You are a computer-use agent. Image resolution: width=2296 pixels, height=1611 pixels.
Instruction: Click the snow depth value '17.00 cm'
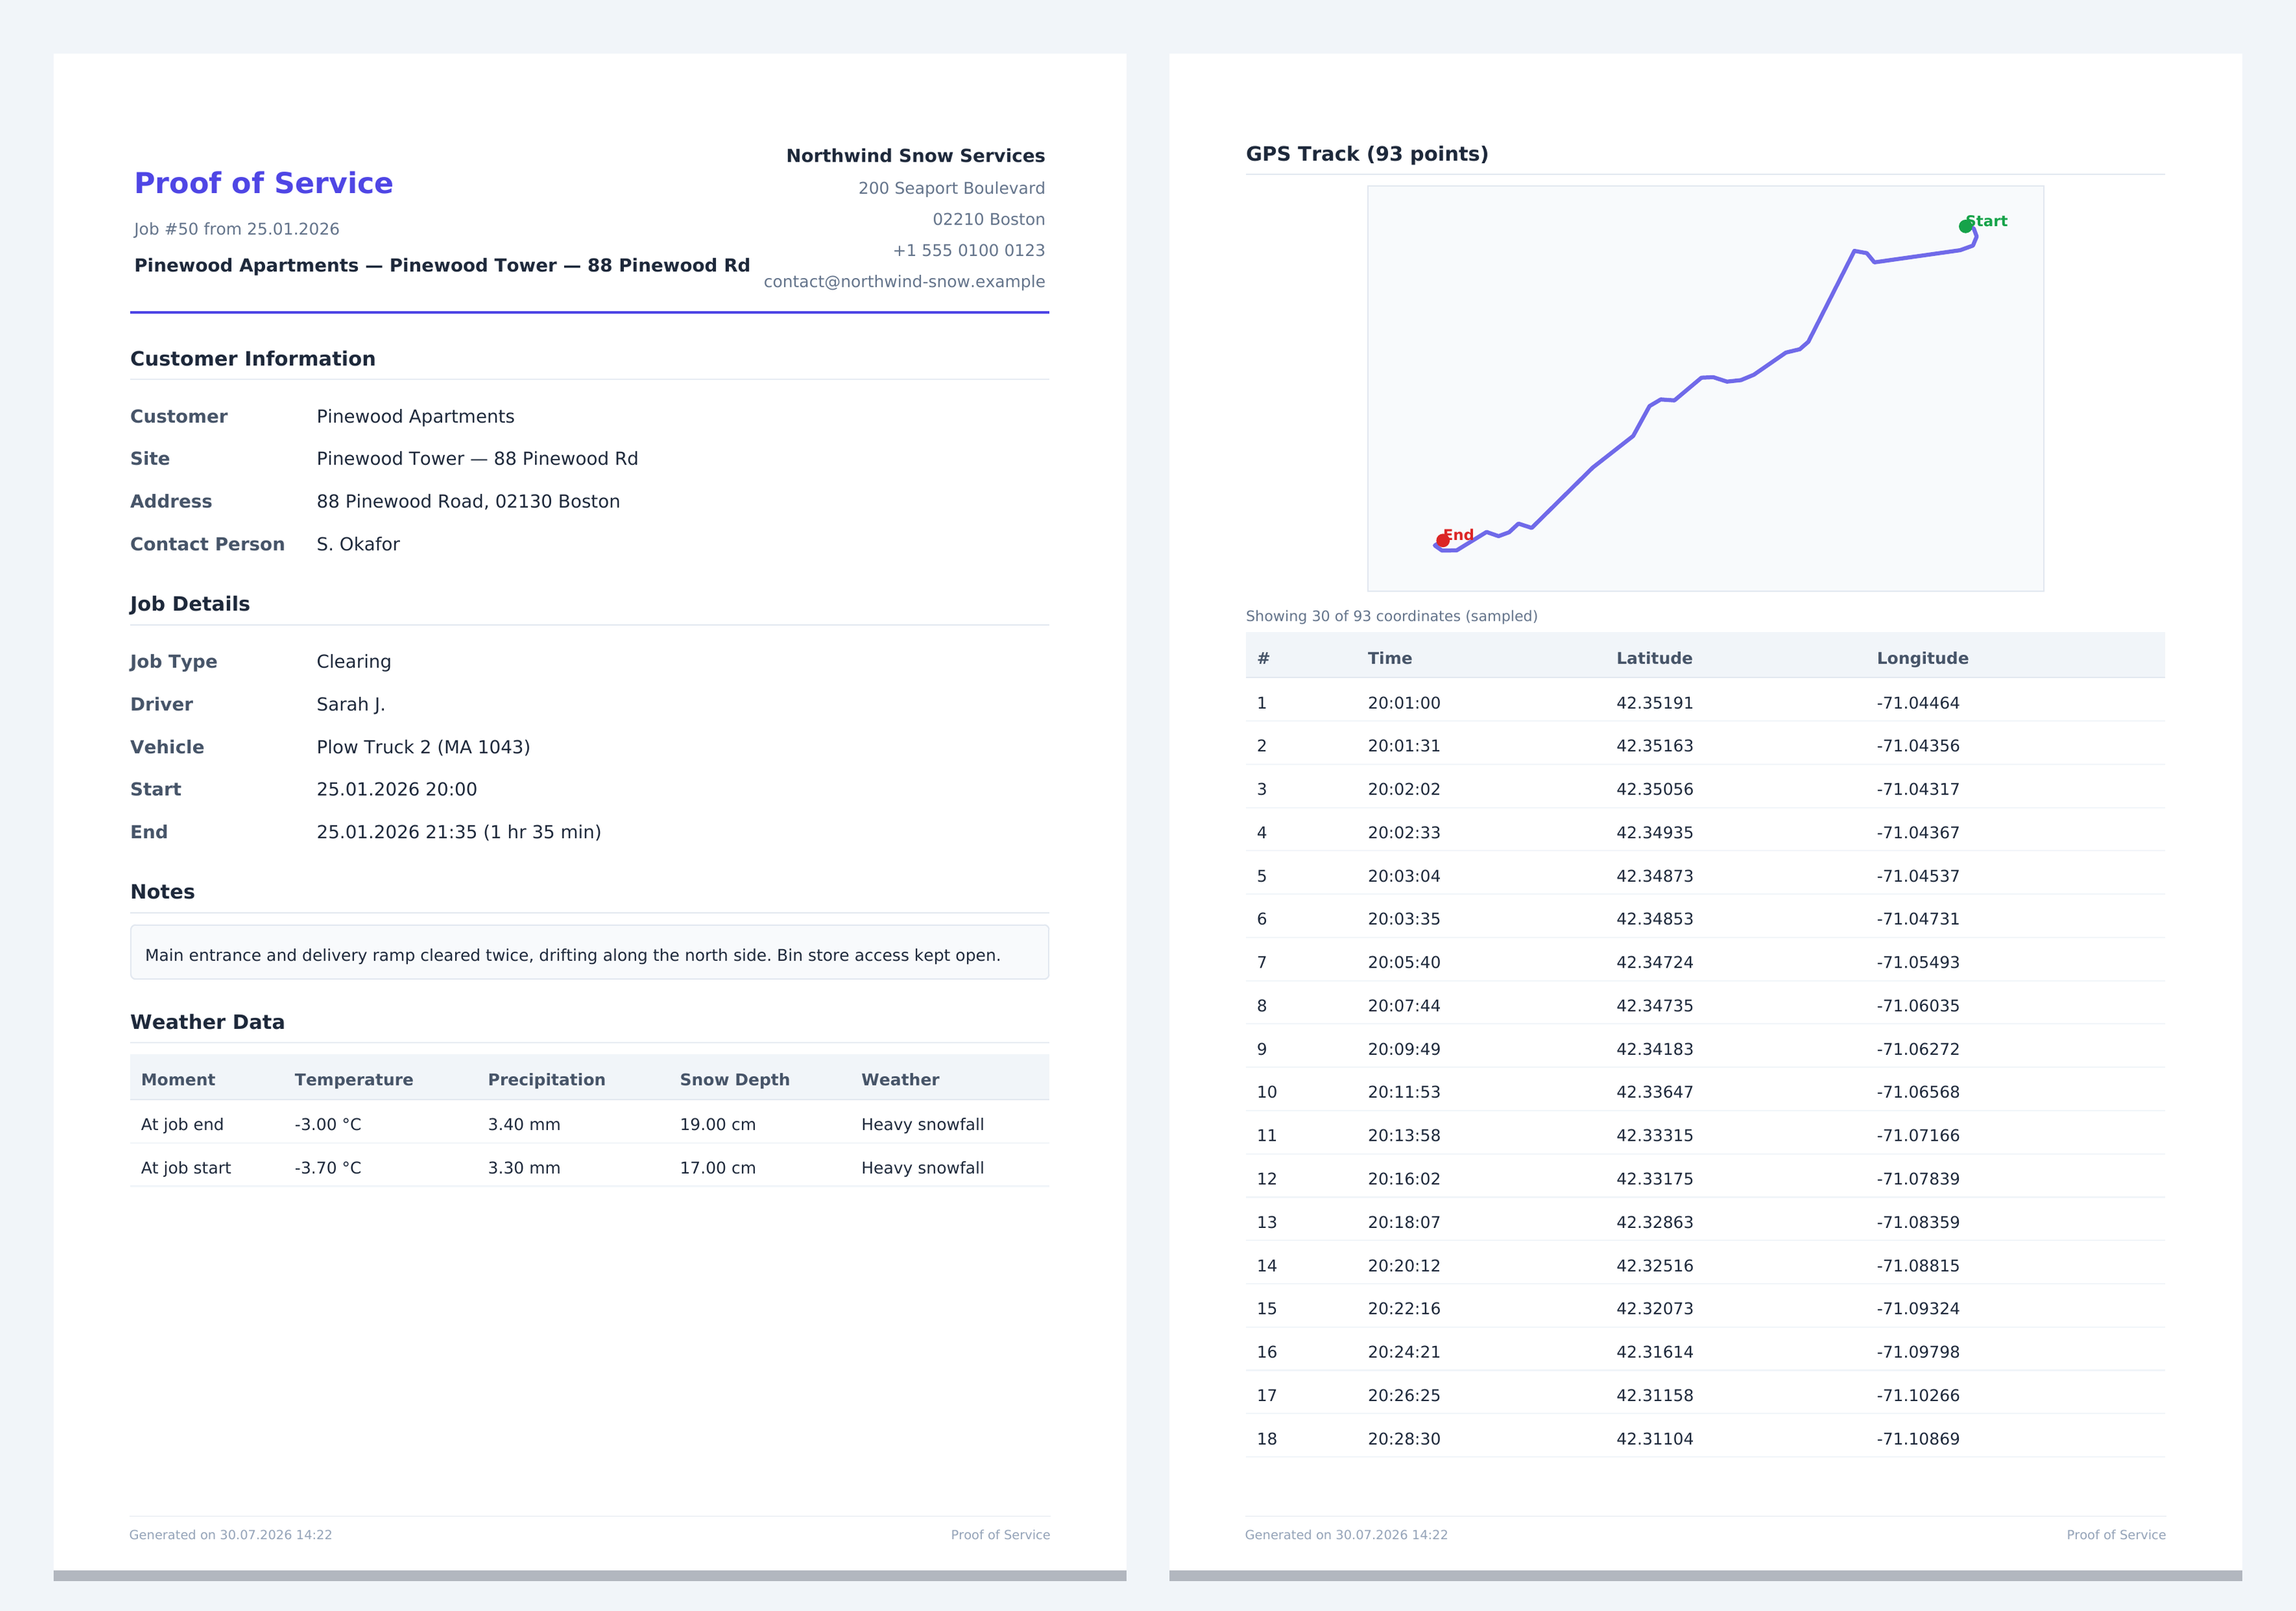click(x=718, y=1168)
